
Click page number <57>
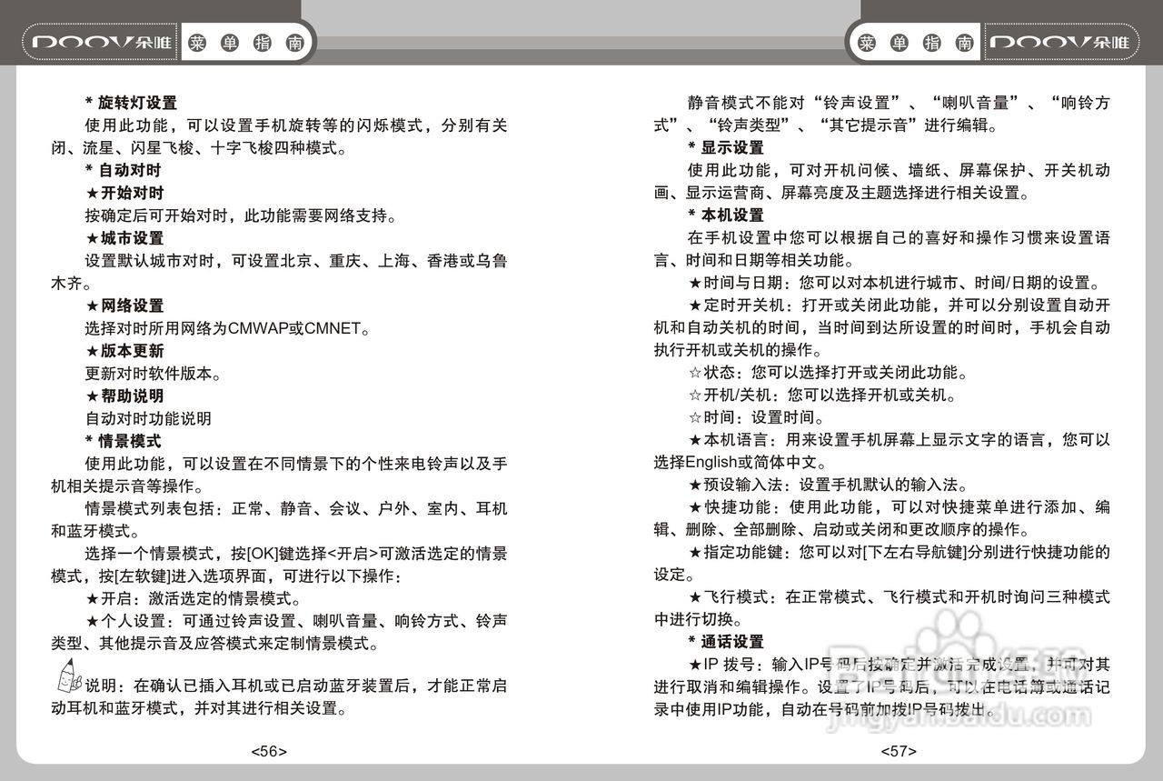coord(899,751)
